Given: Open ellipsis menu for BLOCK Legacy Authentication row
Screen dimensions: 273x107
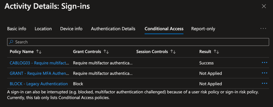Looking at the screenshot, I should pos(264,84).
